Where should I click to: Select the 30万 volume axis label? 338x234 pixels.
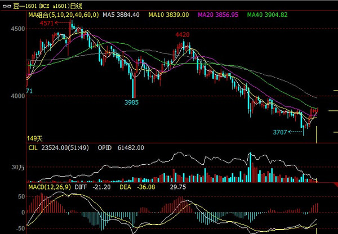(19, 166)
